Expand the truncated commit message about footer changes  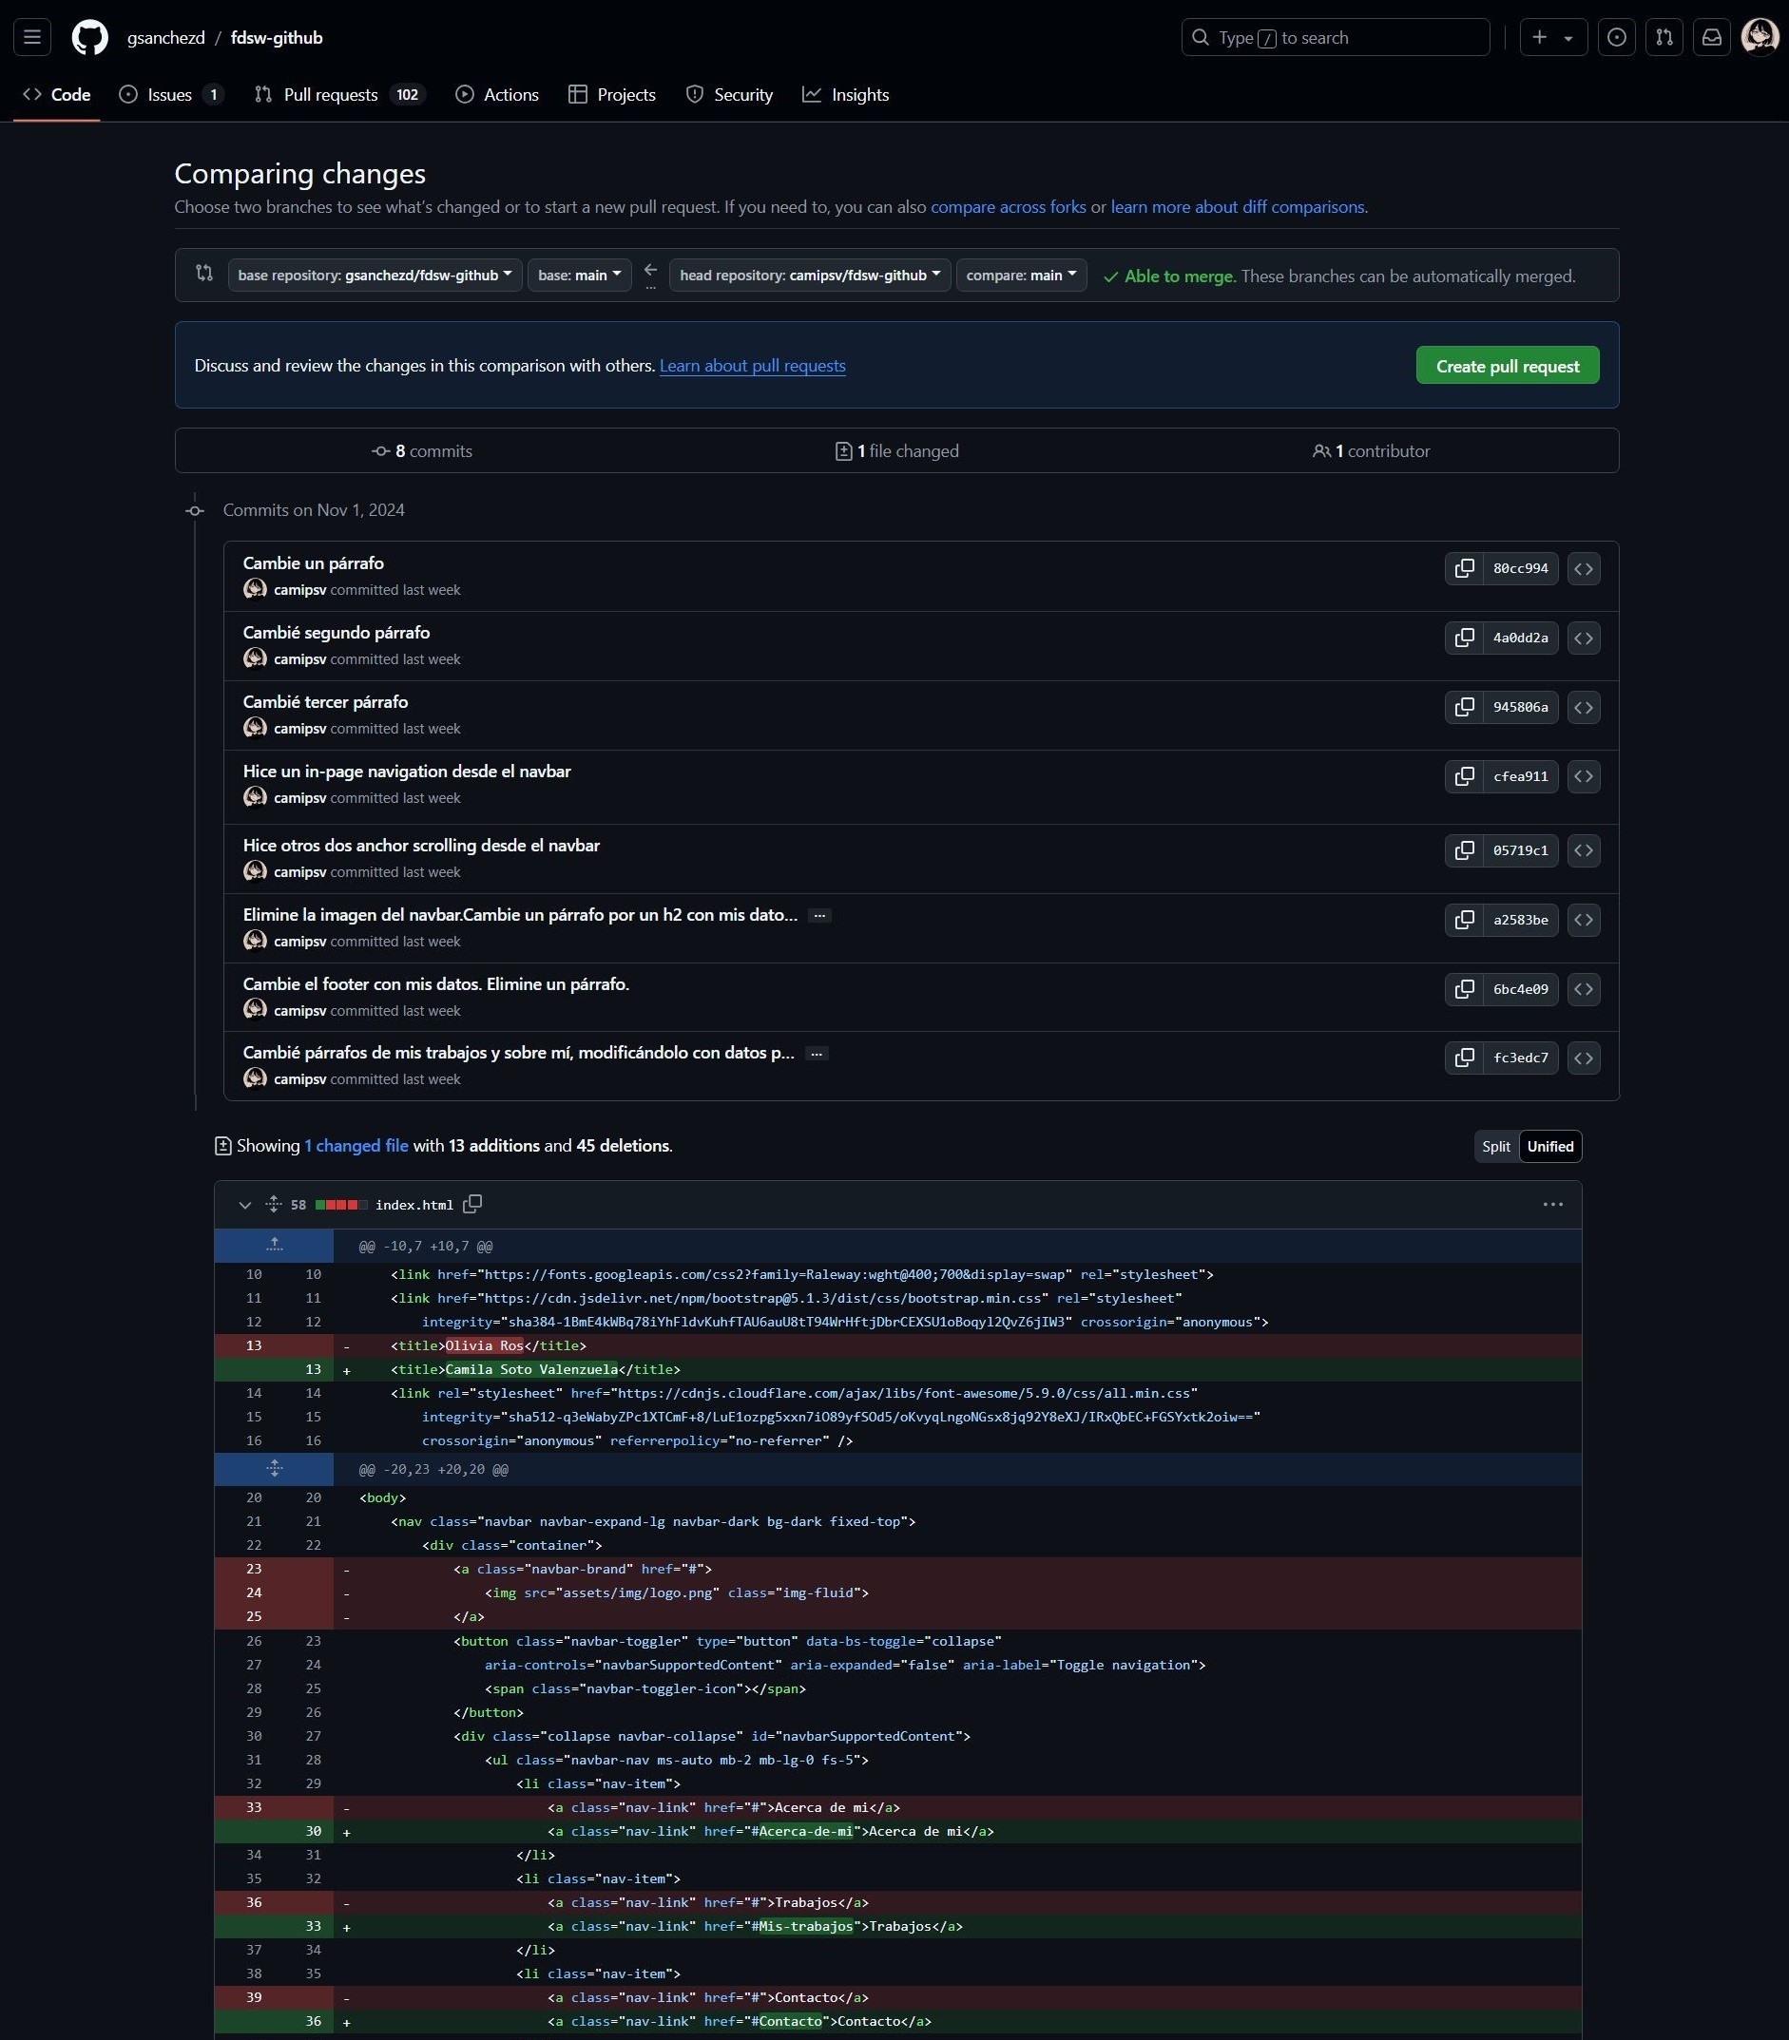coord(817,1053)
